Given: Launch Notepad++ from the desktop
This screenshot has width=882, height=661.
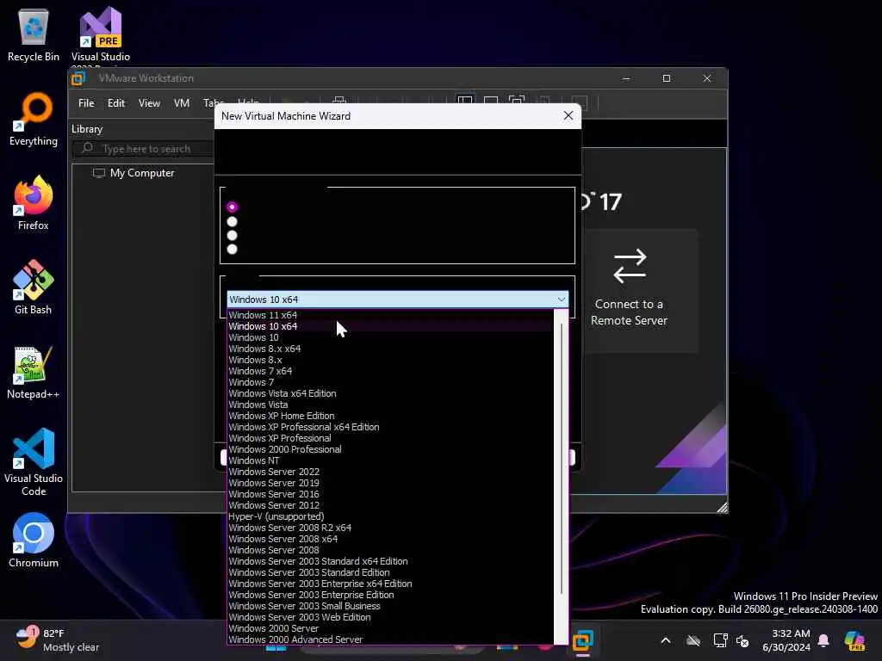Looking at the screenshot, I should pyautogui.click(x=34, y=372).
